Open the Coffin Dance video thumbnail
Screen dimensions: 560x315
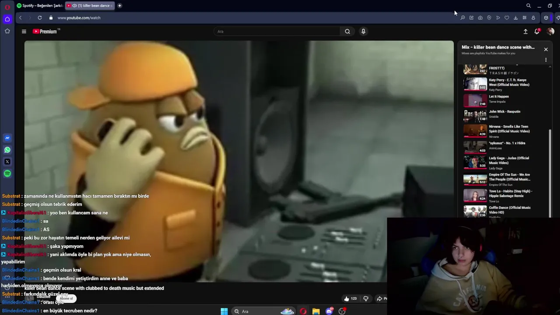point(475,211)
